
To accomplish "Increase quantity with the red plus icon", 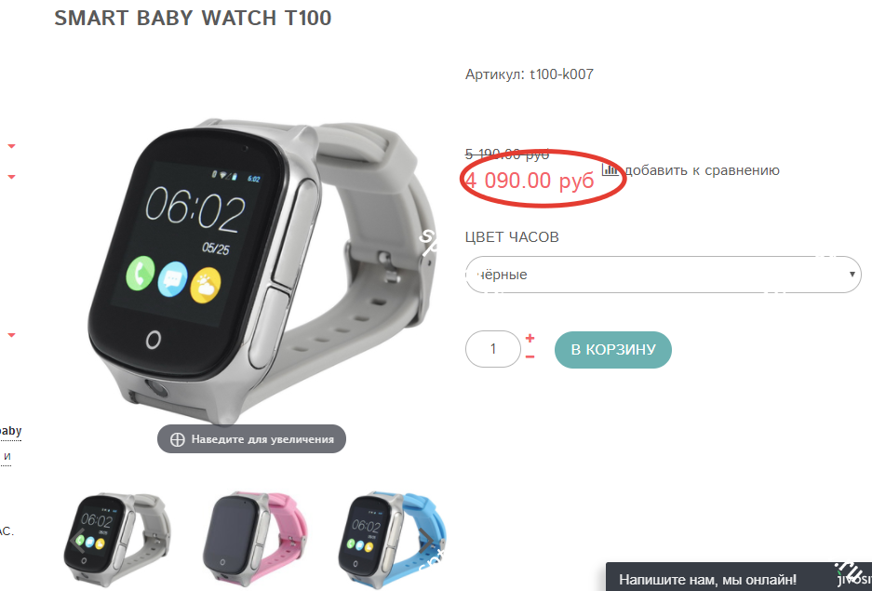I will coord(530,338).
